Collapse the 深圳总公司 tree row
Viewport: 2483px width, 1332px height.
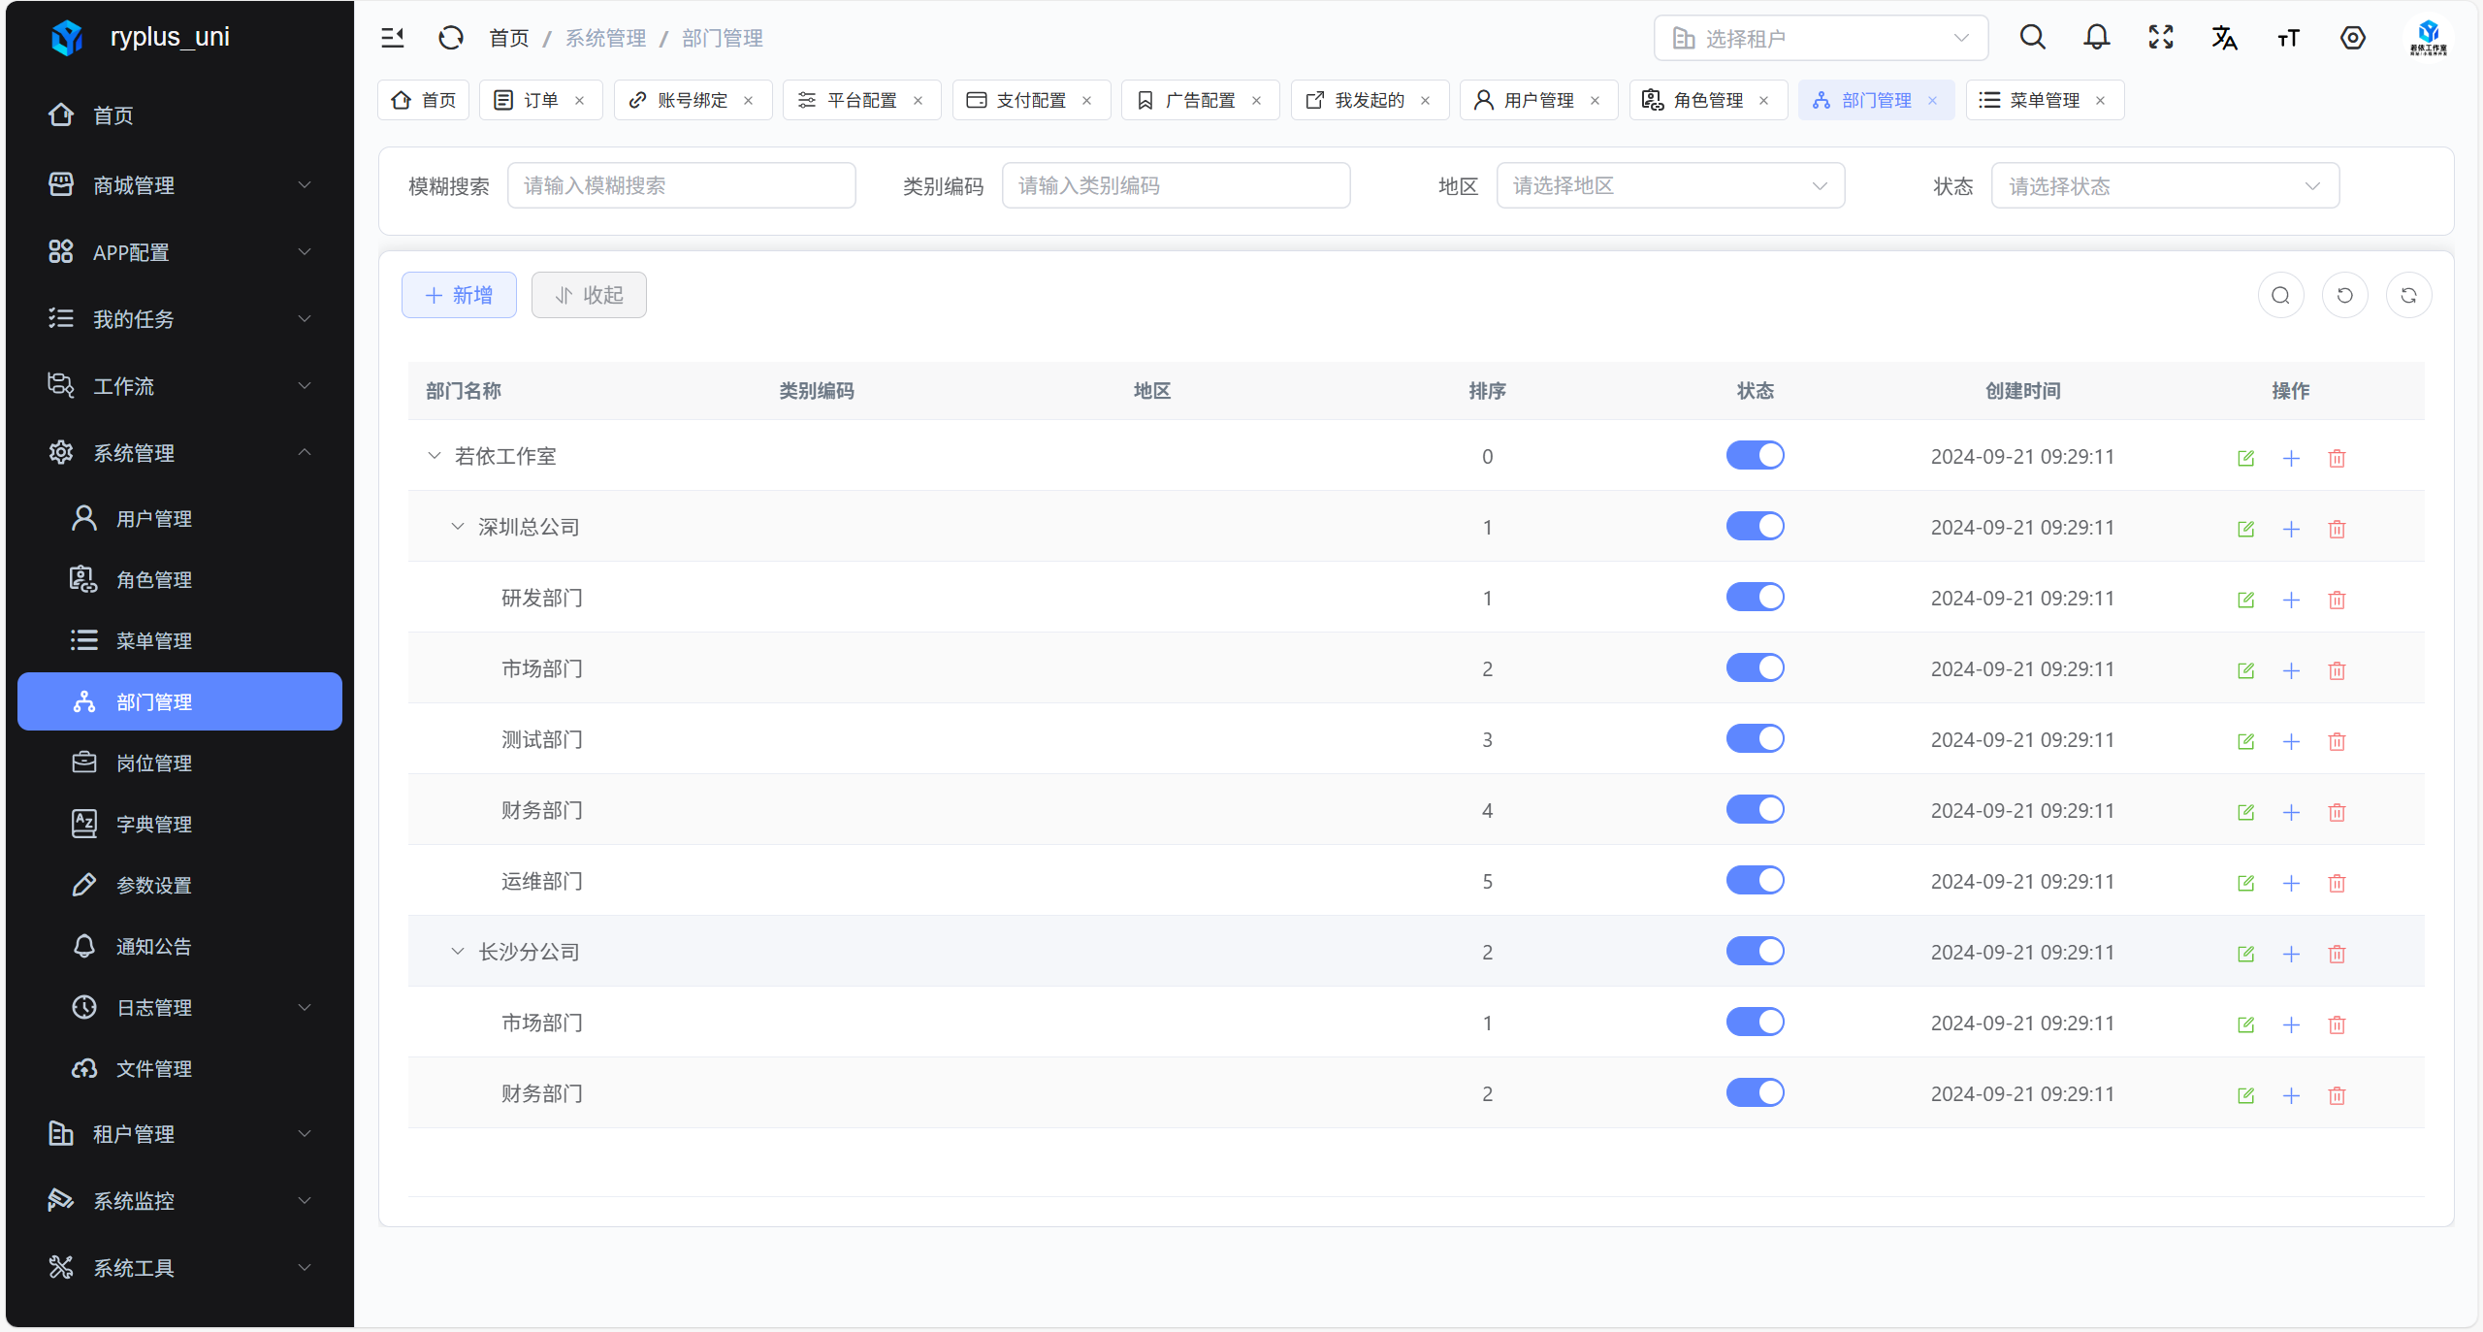[x=458, y=527]
